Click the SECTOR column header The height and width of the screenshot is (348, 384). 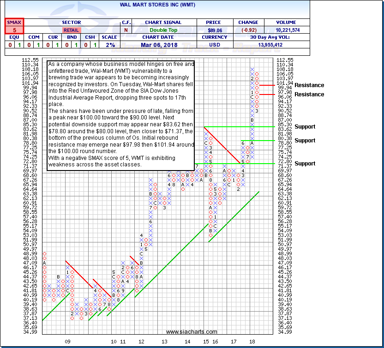coord(71,22)
